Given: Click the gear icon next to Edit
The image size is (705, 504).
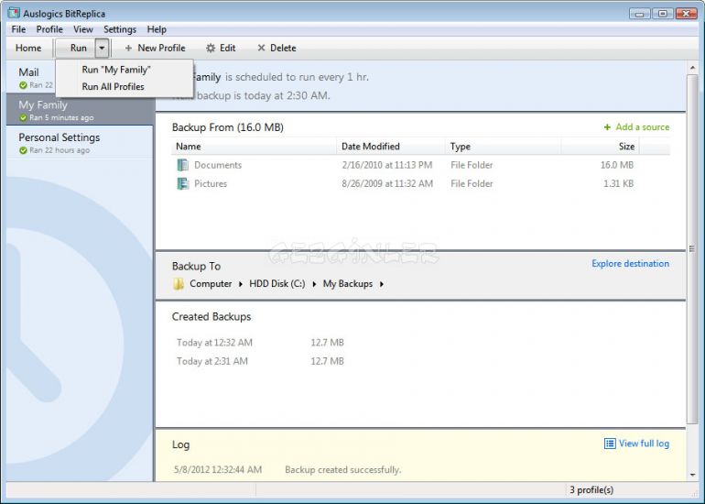Looking at the screenshot, I should [x=211, y=48].
